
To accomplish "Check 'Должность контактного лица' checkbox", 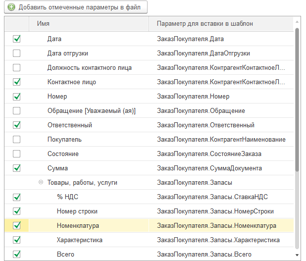I will coord(17,67).
